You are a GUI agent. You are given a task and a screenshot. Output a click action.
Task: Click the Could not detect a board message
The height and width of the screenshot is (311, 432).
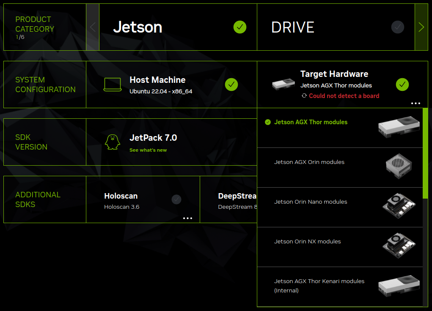pos(344,96)
